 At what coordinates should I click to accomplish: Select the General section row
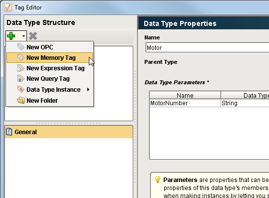click(69, 132)
